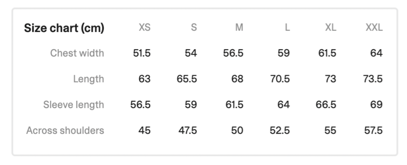Select the "Sleeve length" row label
This screenshot has height=165, width=407.
[x=73, y=105]
